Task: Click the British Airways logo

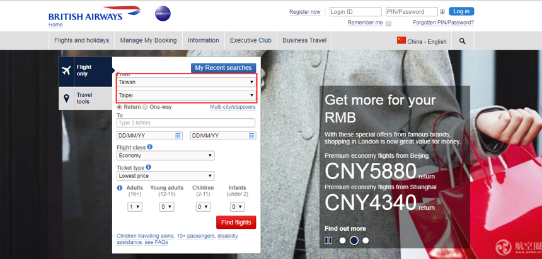Action: point(95,13)
